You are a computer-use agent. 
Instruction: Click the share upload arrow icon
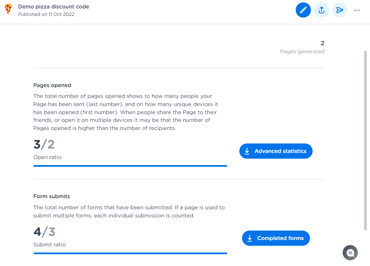[x=321, y=10]
